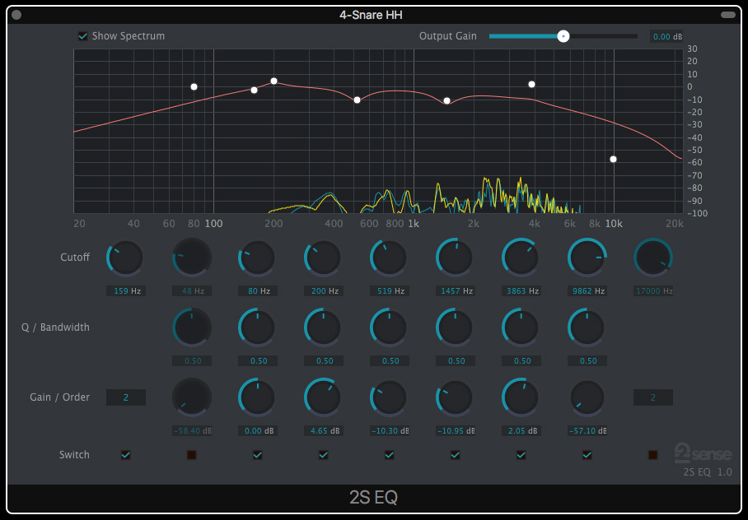The width and height of the screenshot is (748, 520).
Task: Toggle the 1457 Hz band switch
Action: [x=455, y=455]
